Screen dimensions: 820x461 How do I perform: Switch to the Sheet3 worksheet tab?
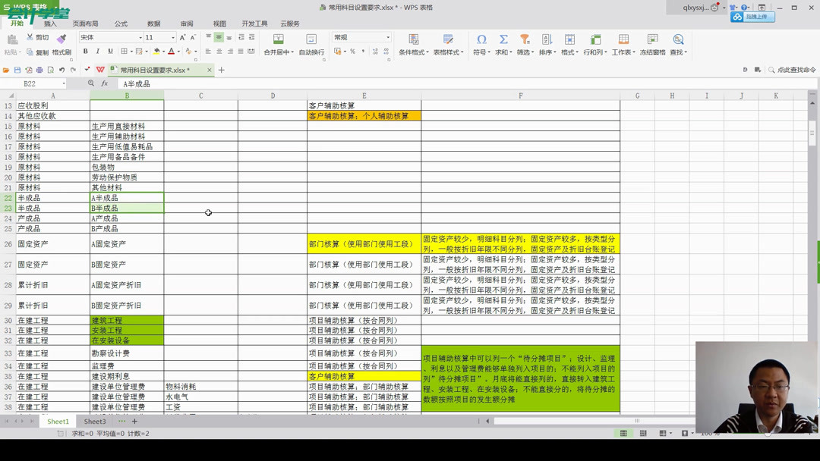point(93,421)
